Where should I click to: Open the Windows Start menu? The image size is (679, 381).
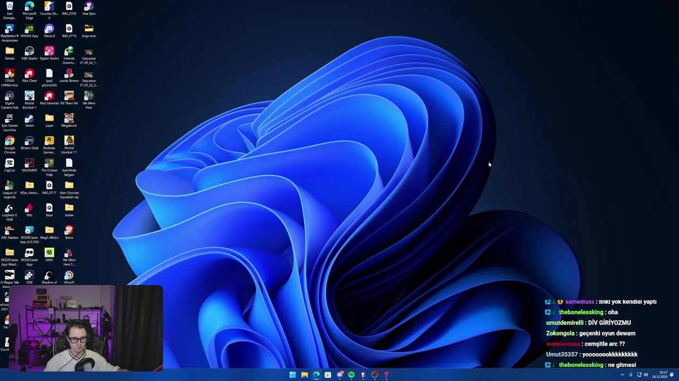click(x=293, y=375)
